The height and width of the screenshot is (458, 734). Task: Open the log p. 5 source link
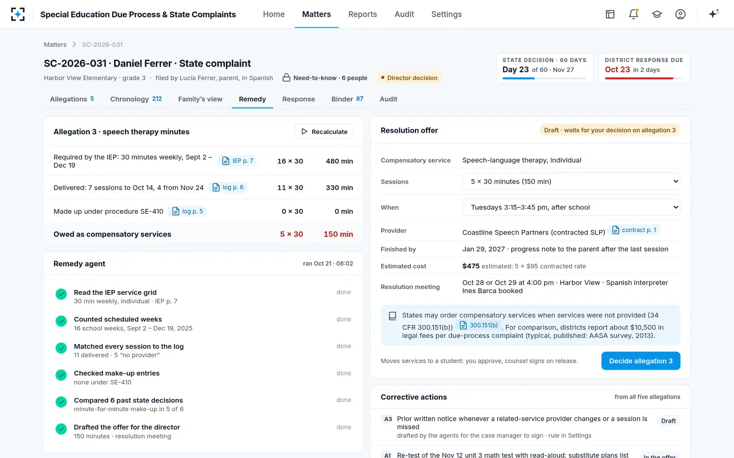click(188, 211)
